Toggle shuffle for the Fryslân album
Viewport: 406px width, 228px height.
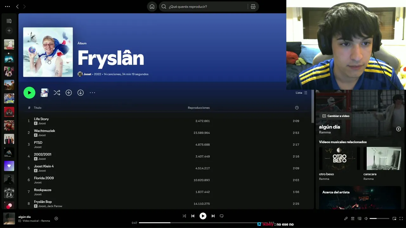(x=57, y=92)
